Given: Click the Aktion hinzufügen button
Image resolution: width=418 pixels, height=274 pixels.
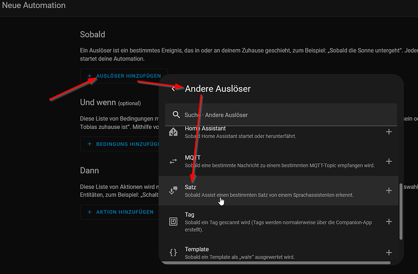Looking at the screenshot, I should pyautogui.click(x=120, y=212).
